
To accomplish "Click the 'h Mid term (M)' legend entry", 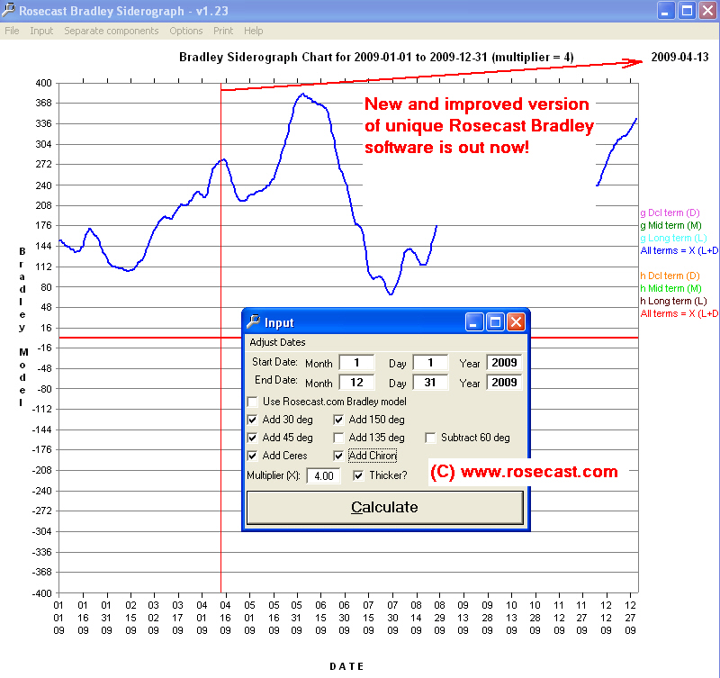I will tap(670, 288).
